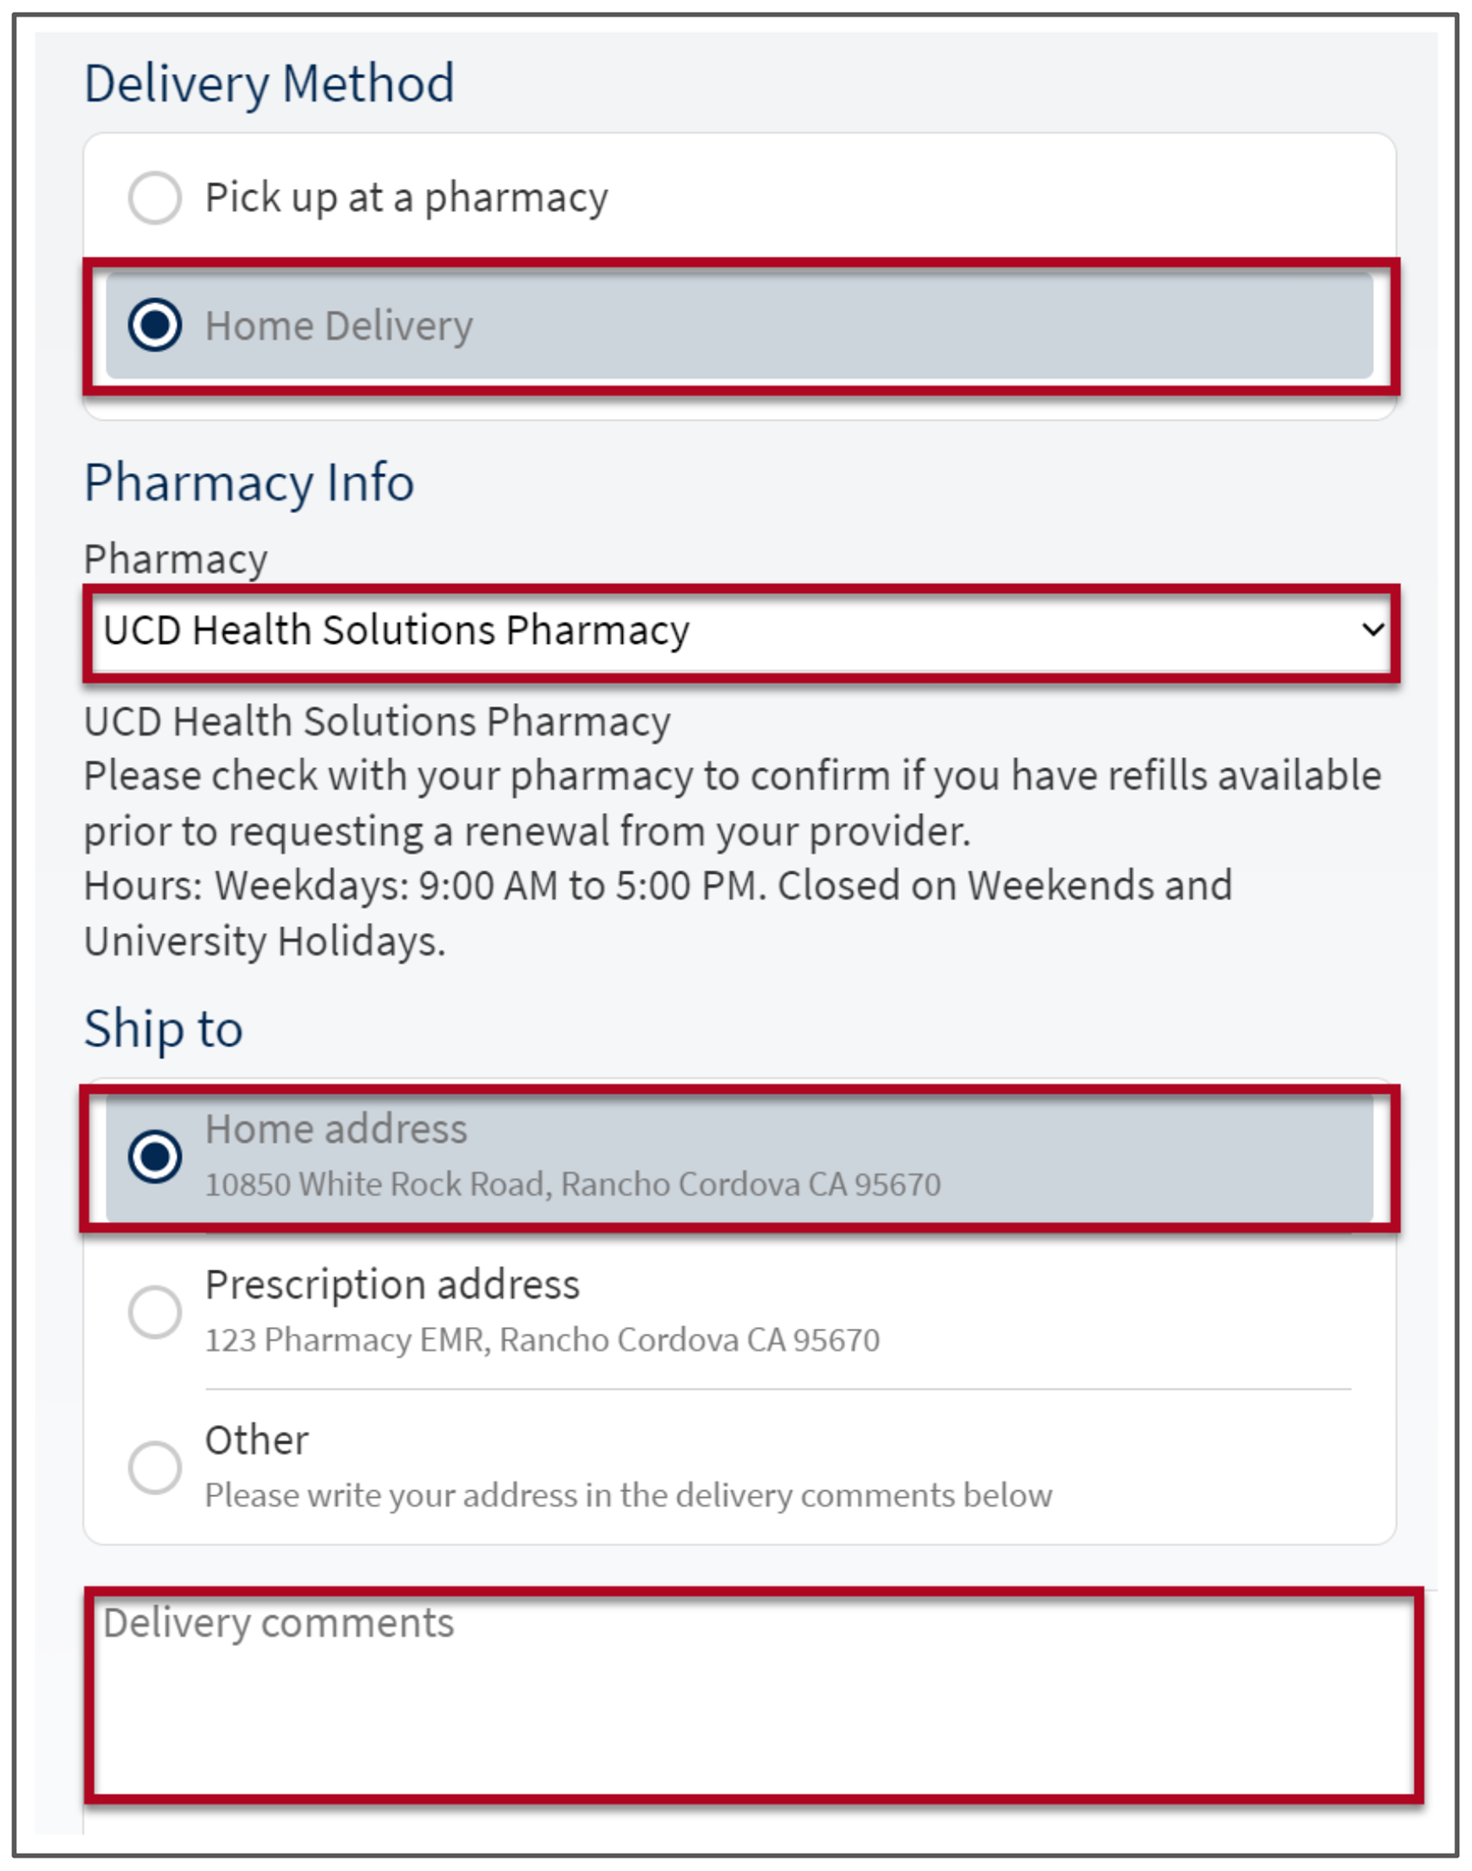The image size is (1472, 1871).
Task: Select the Home Delivery radio button
Action: (154, 325)
